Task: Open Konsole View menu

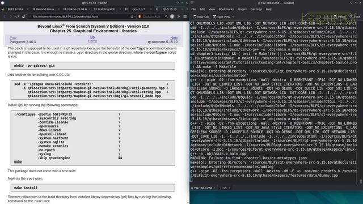Action: pyautogui.click(x=212, y=9)
